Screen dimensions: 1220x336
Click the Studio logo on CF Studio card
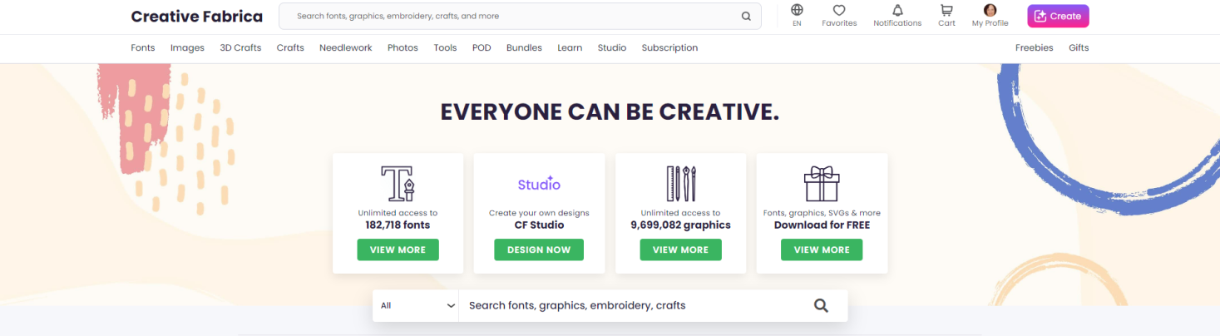point(539,184)
